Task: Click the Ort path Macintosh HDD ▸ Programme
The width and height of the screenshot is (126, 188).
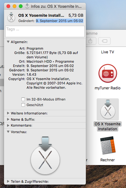Action: 50,61
